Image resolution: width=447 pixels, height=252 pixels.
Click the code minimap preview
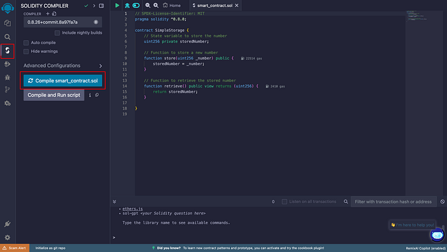pos(418,16)
